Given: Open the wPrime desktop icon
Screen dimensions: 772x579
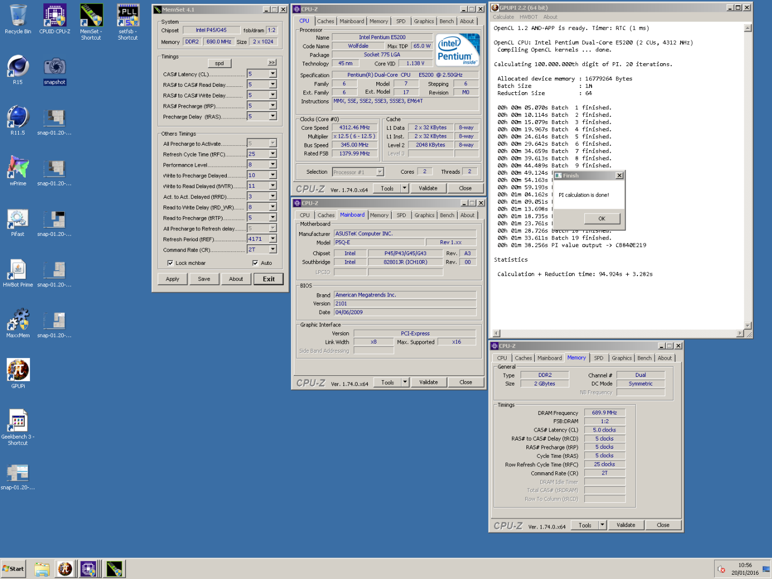Looking at the screenshot, I should point(18,171).
